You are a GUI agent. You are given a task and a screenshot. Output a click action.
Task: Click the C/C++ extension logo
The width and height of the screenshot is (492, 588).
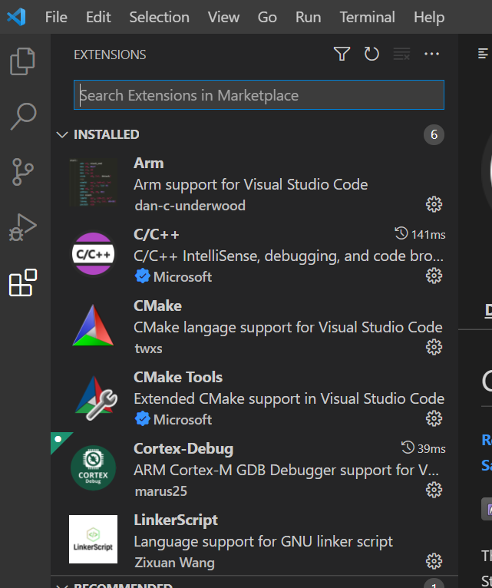point(94,254)
